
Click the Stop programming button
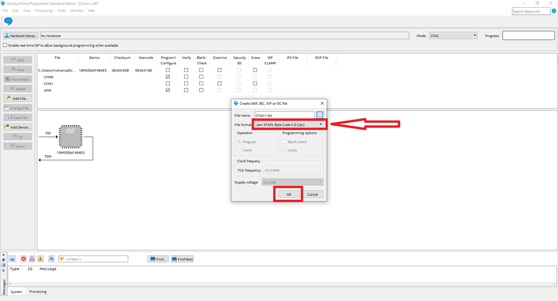[x=18, y=70]
